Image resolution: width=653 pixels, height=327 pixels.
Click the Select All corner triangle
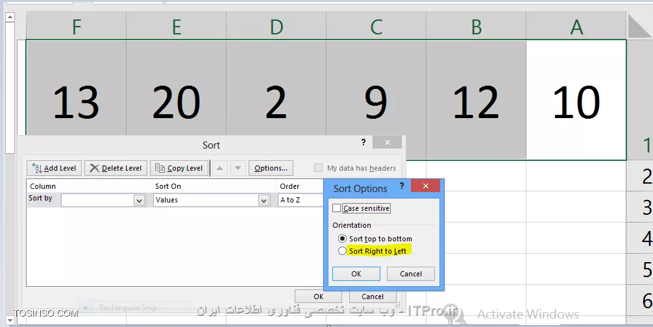click(639, 26)
